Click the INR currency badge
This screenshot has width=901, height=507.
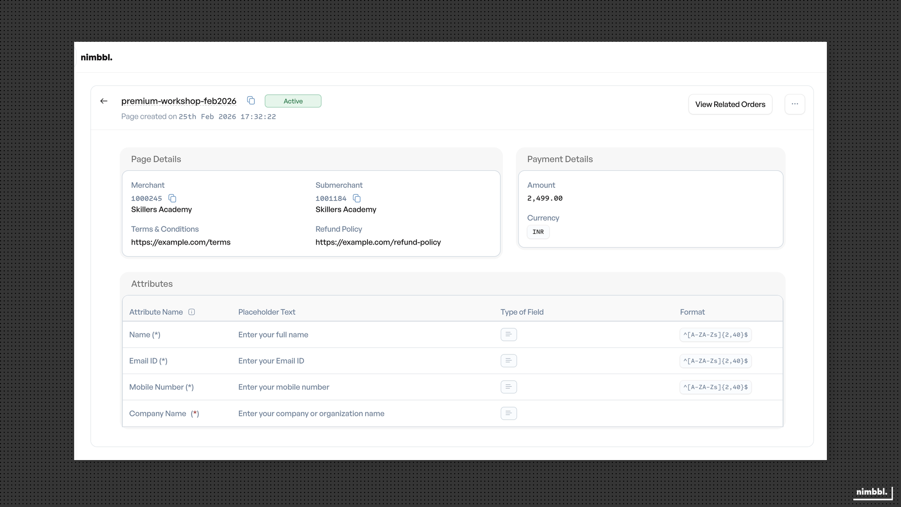(538, 231)
